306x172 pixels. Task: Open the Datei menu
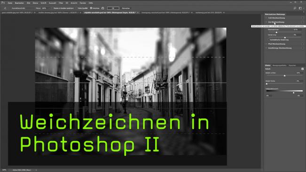pos(10,3)
